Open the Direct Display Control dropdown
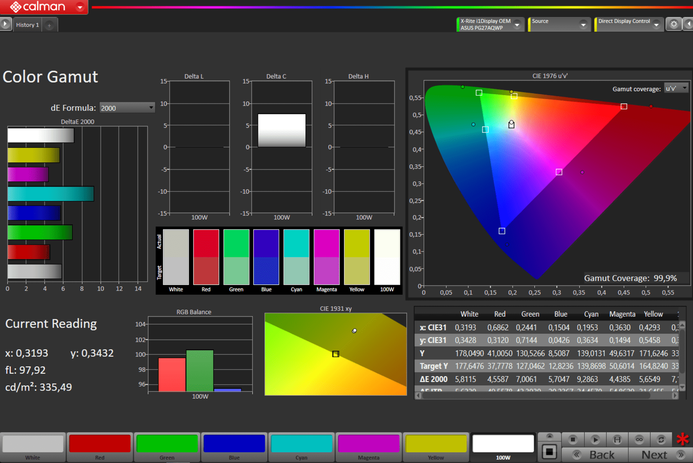 click(657, 25)
